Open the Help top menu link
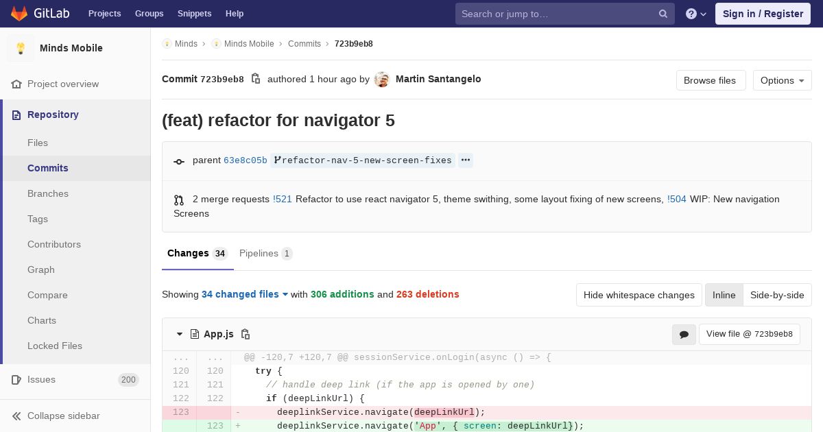The width and height of the screenshot is (823, 432). tap(235, 14)
